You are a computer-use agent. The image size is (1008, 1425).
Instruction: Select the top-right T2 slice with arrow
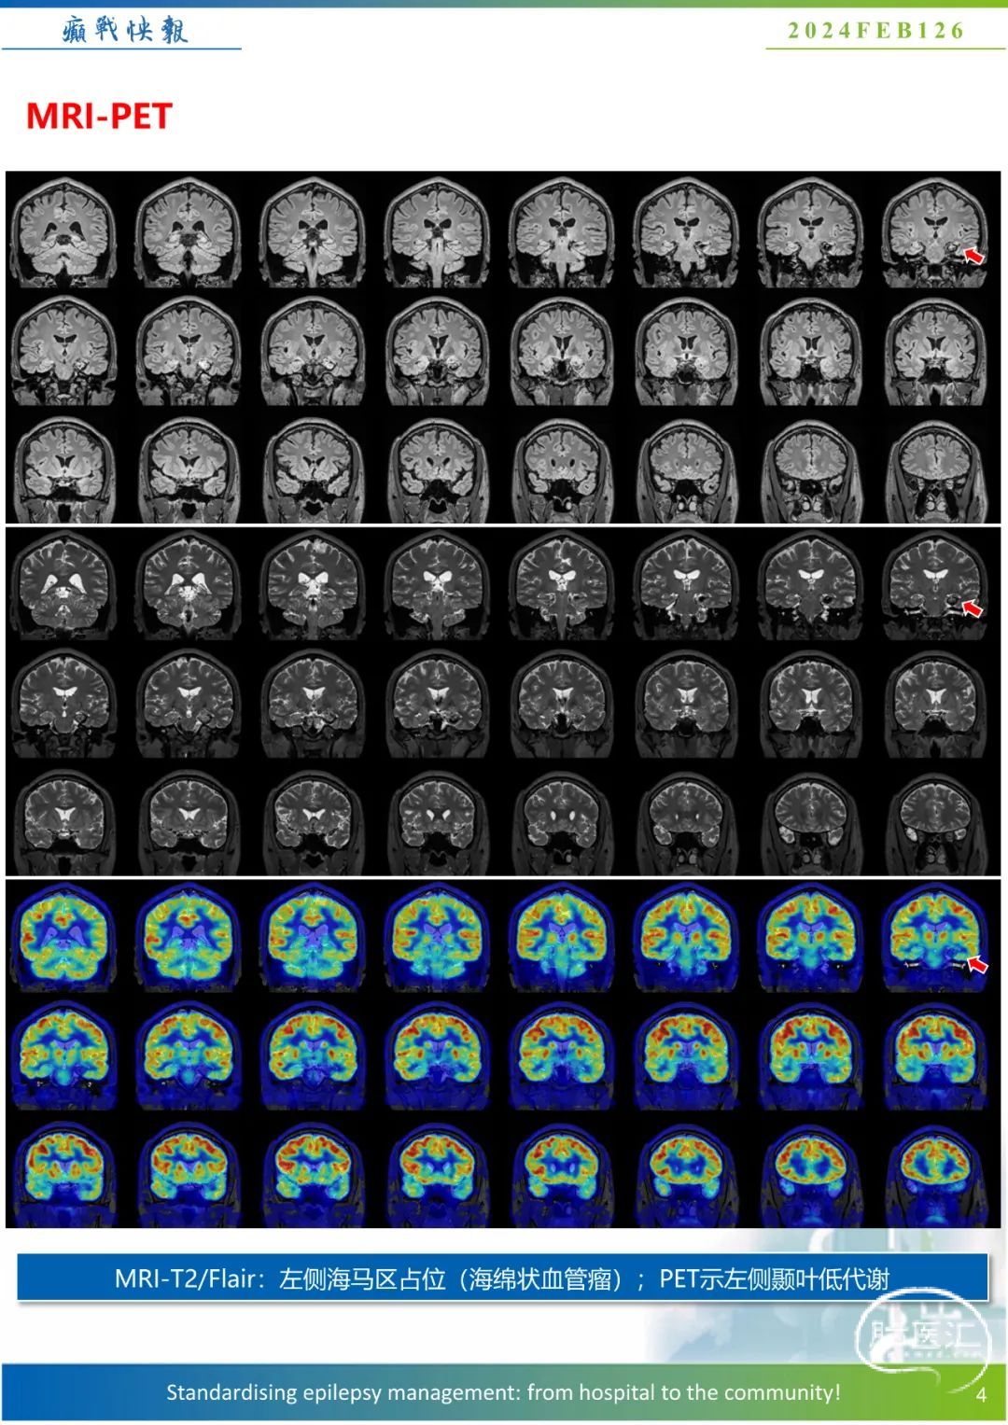click(933, 586)
